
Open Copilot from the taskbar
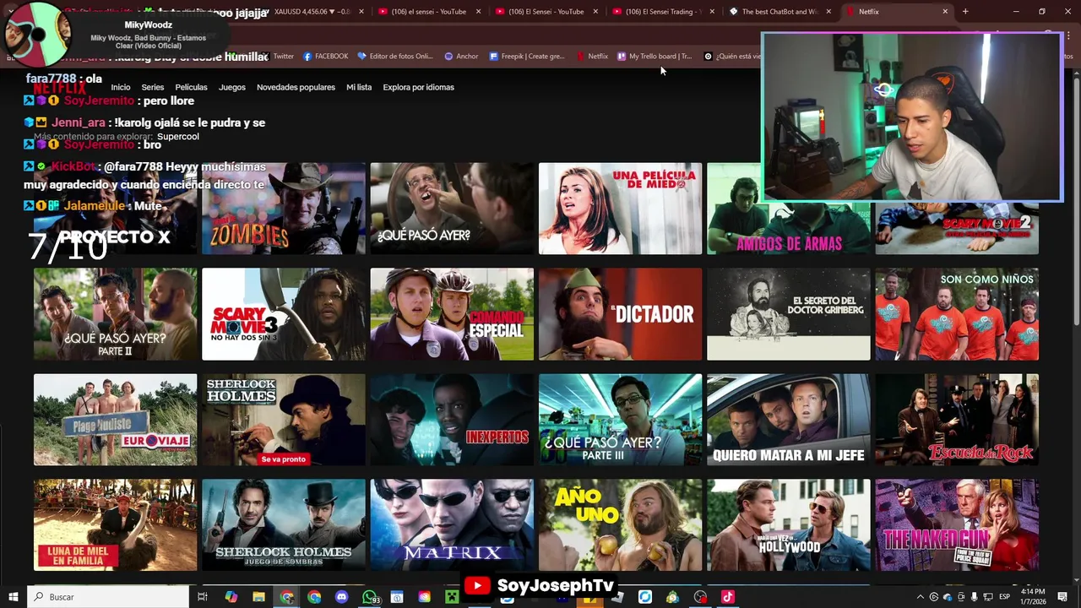click(x=231, y=597)
